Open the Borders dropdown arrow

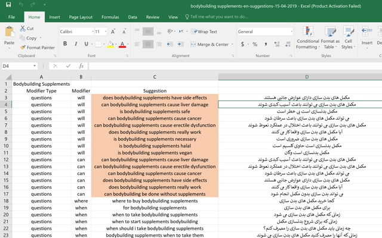pos(104,44)
